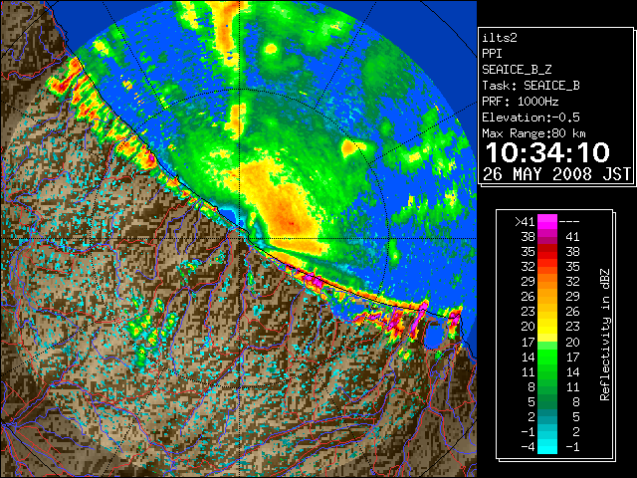The height and width of the screenshot is (478, 637).
Task: Click the large orange-red echo core offshore
Action: pos(285,209)
